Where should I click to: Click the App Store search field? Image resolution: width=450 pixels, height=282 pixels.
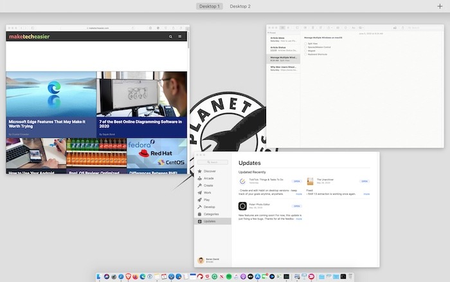[x=213, y=162]
